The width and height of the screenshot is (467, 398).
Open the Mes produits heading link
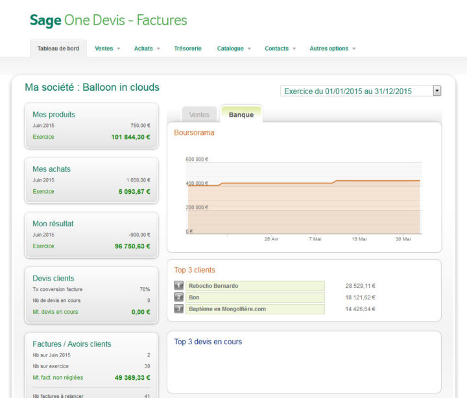[54, 115]
